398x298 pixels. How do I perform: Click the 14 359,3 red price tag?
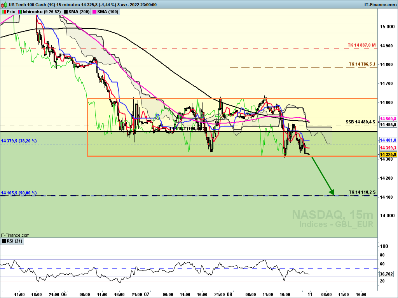[388, 148]
